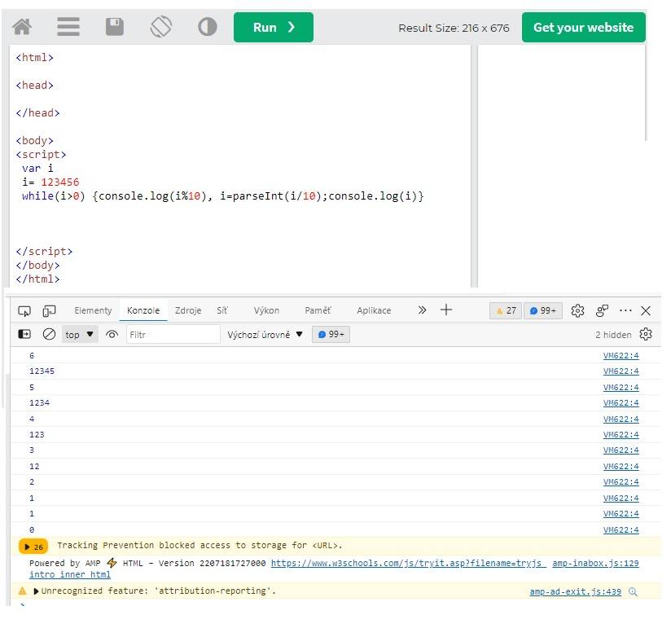Select the console output value 1234
Screen dimensions: 671x637
coord(39,403)
